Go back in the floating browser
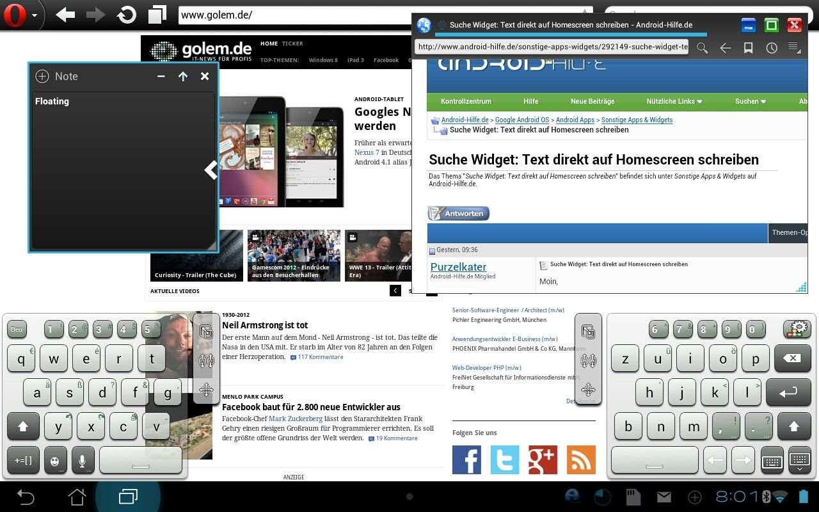Screen dimensions: 819x512 725,47
